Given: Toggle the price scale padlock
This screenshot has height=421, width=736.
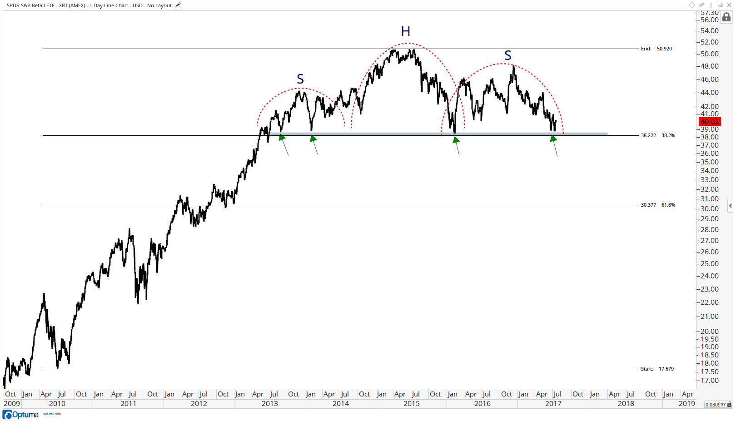Looking at the screenshot, I should tap(726, 17).
